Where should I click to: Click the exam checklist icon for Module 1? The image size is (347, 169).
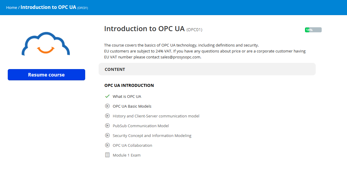pos(108,155)
